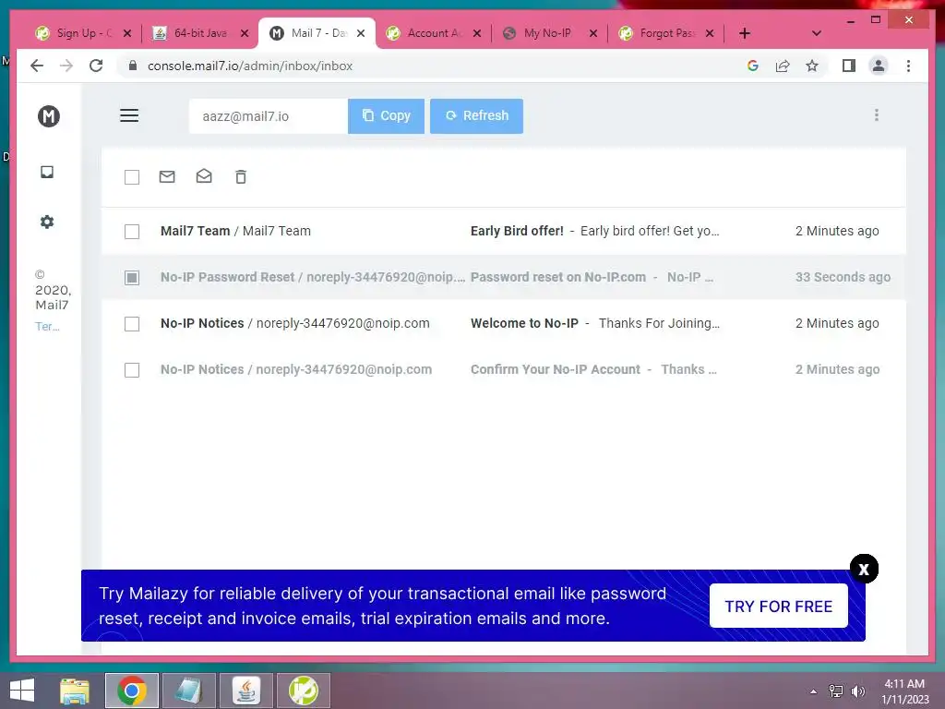This screenshot has height=709, width=945.
Task: Go forward in browser history
Action: (x=66, y=66)
